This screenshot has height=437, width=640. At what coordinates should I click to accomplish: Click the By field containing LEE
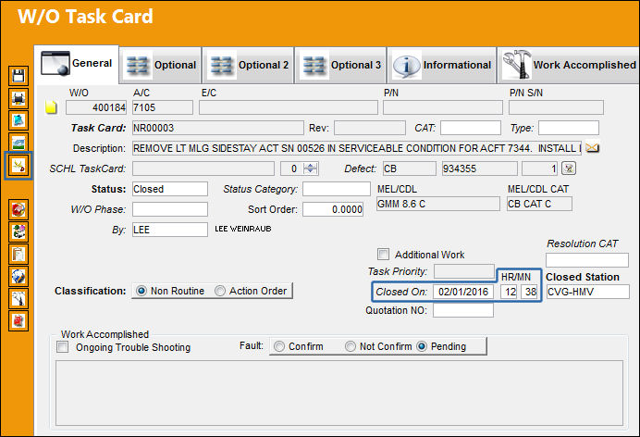pyautogui.click(x=170, y=230)
